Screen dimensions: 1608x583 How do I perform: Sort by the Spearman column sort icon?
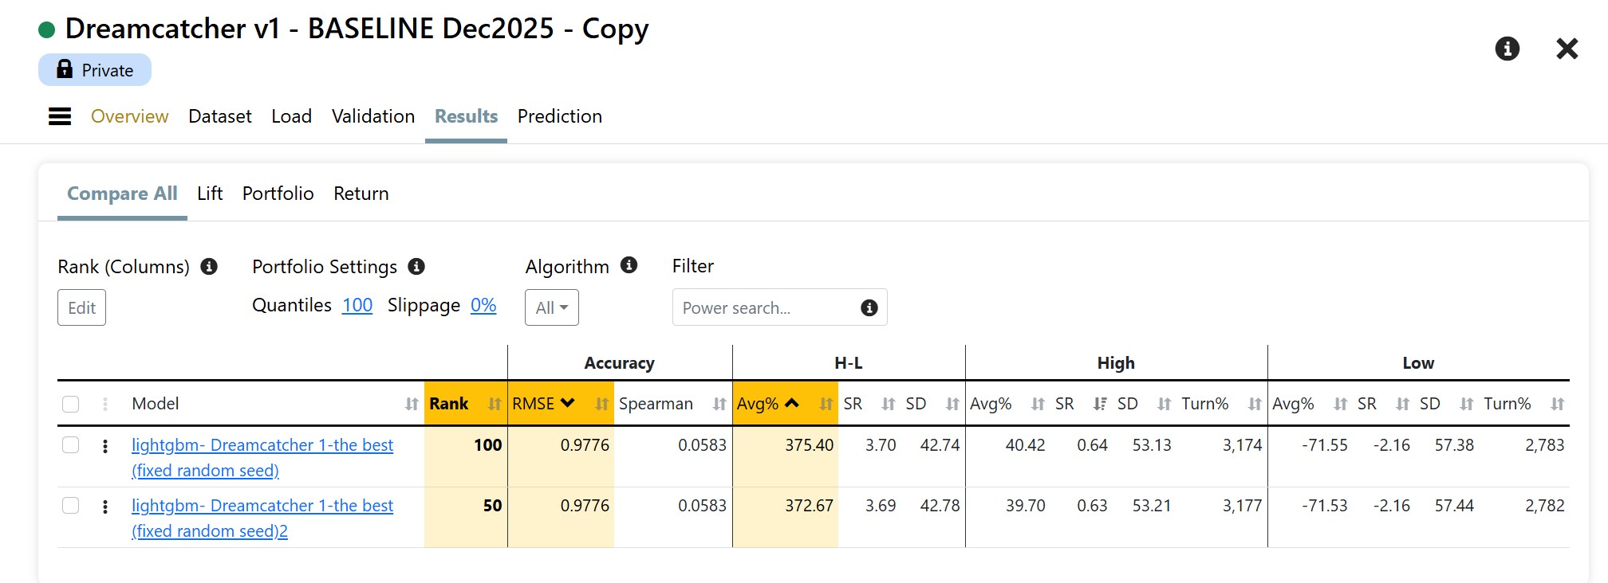point(719,405)
